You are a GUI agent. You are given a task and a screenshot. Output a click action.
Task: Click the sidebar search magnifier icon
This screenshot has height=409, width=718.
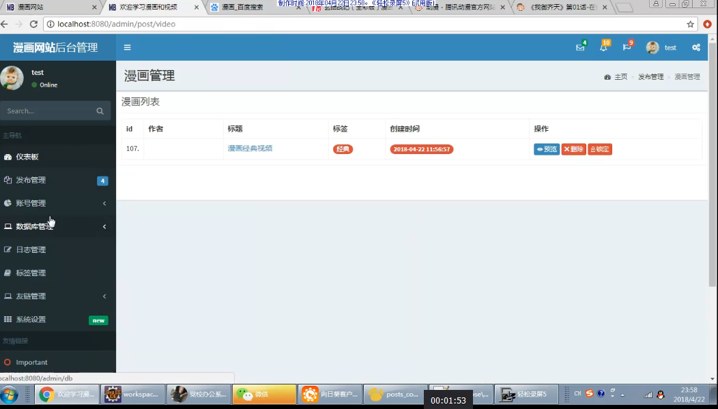100,110
